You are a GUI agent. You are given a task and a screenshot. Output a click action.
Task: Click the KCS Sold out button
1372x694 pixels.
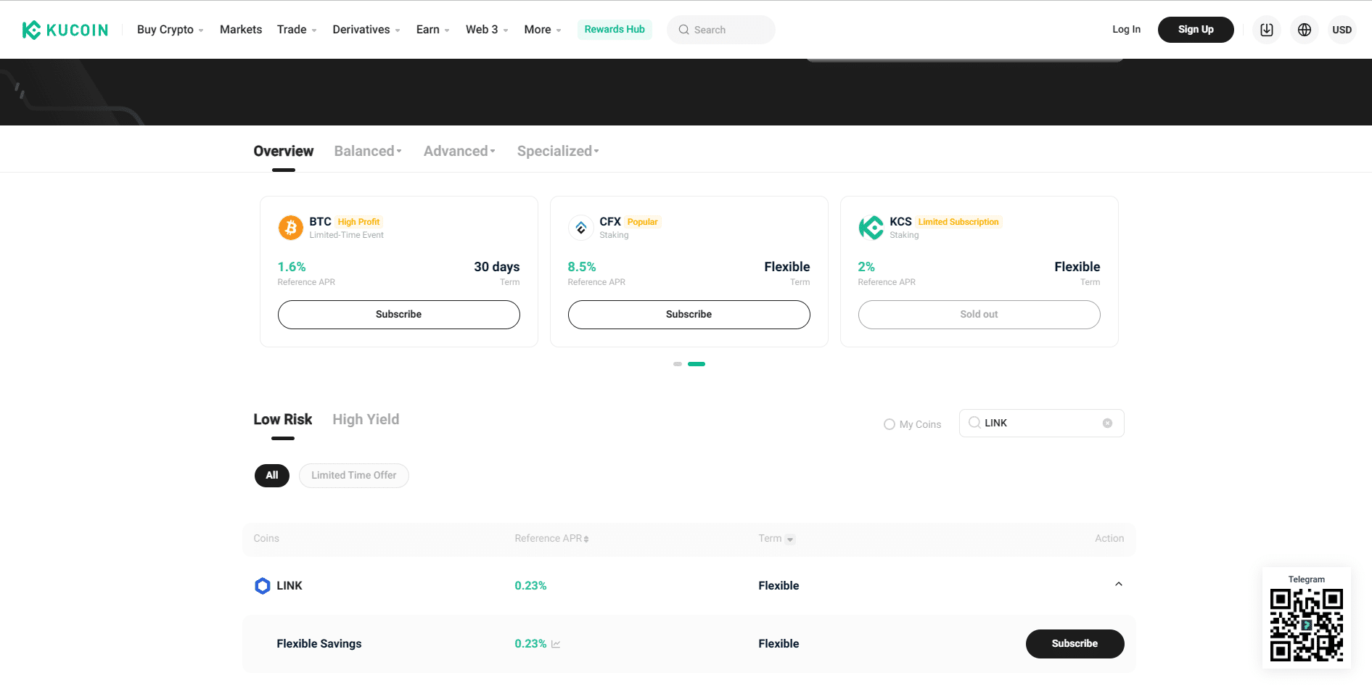(979, 315)
